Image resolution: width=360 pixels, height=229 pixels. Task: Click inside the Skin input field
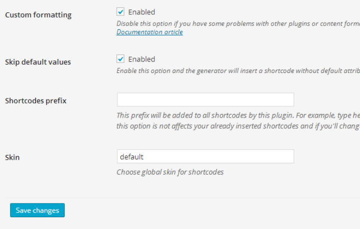206,157
